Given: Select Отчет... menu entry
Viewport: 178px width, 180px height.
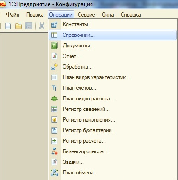Looking at the screenshot, I should (113, 56).
